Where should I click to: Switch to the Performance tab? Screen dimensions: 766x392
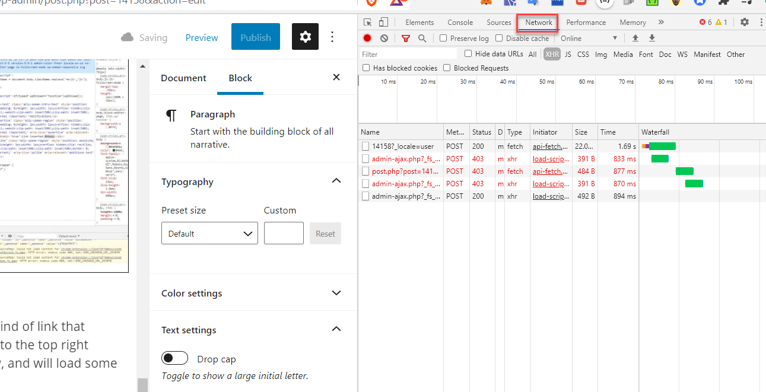pyautogui.click(x=586, y=23)
